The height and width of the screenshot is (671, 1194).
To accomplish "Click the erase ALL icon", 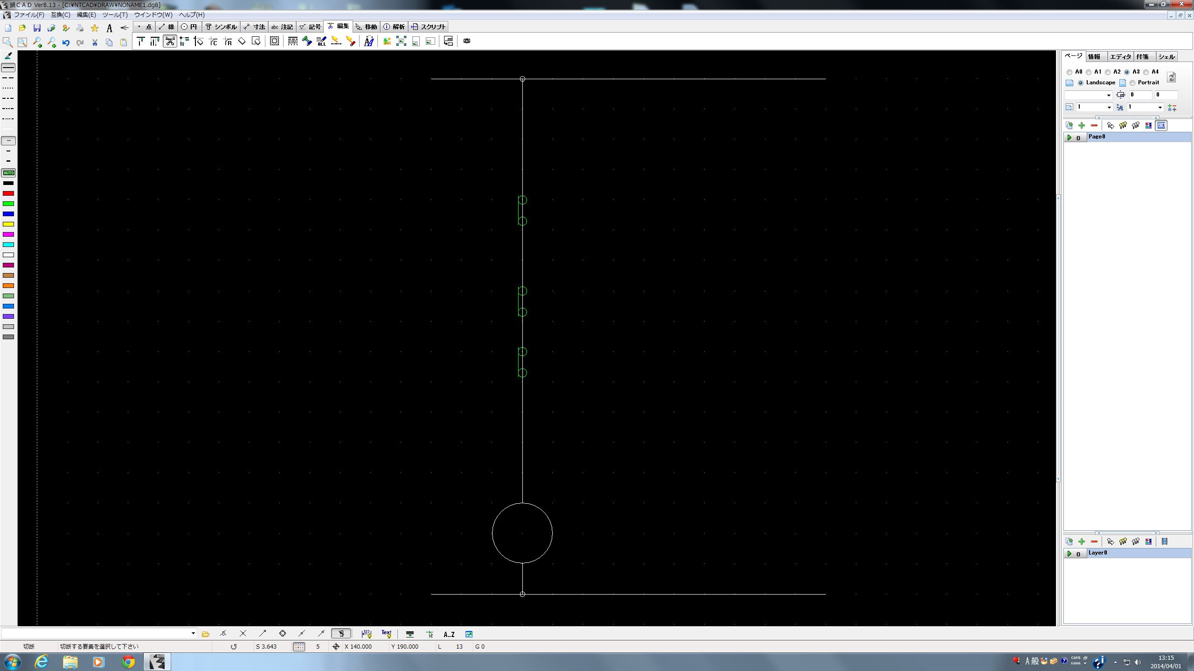I will tap(321, 41).
